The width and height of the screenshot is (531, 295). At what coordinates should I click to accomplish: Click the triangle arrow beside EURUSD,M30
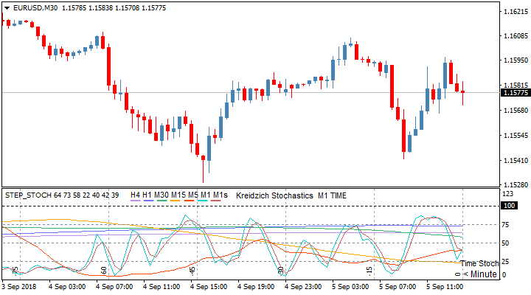[7, 8]
